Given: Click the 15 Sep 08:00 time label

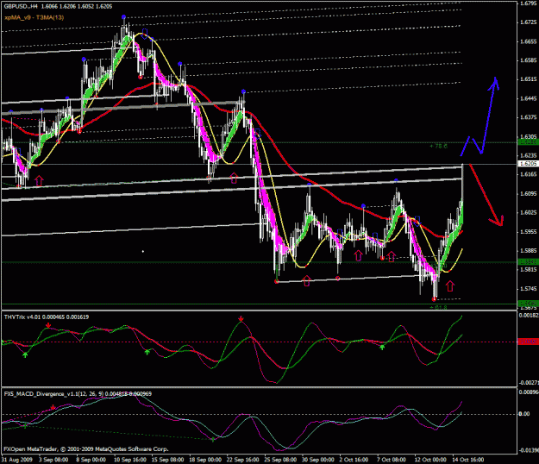Looking at the screenshot, I should click(168, 460).
